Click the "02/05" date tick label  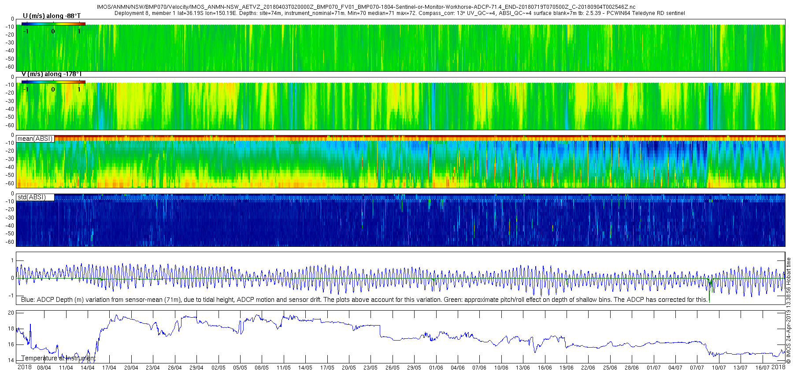pyautogui.click(x=218, y=368)
